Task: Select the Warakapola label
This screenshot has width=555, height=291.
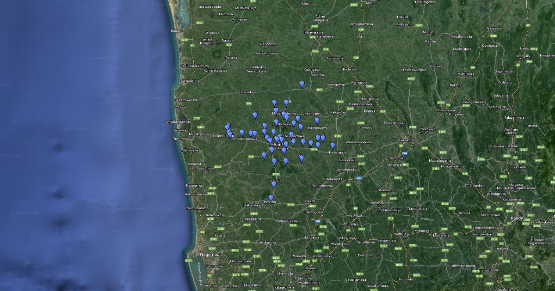Action: click(339, 243)
